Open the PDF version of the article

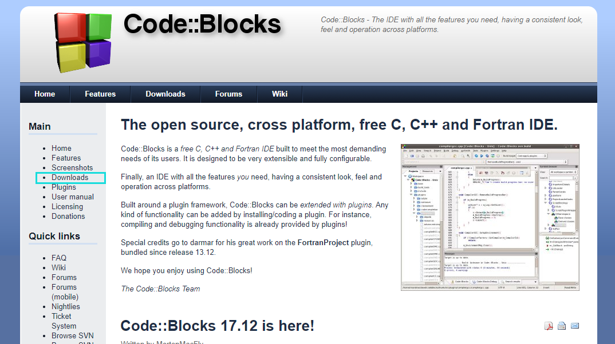[x=549, y=325]
